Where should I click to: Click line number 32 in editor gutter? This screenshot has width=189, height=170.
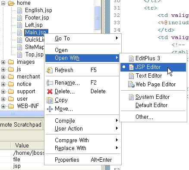click(x=117, y=15)
